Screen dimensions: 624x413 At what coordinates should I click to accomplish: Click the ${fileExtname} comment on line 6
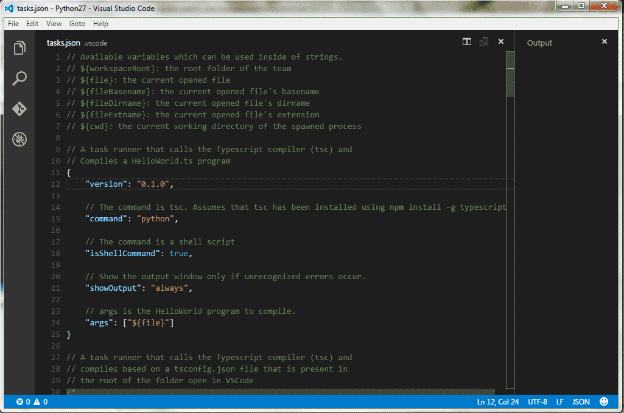point(193,114)
